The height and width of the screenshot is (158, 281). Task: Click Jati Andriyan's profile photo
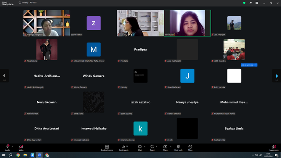click(234, 23)
